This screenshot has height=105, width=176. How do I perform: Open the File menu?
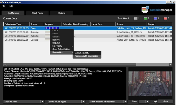(3, 6)
